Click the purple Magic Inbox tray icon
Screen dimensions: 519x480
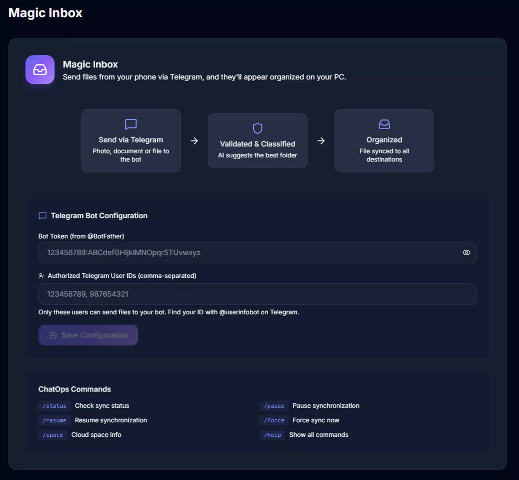[x=40, y=70]
